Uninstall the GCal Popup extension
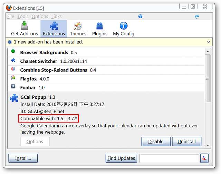Image resolution: width=221 pixels, height=174 pixels. (186, 142)
